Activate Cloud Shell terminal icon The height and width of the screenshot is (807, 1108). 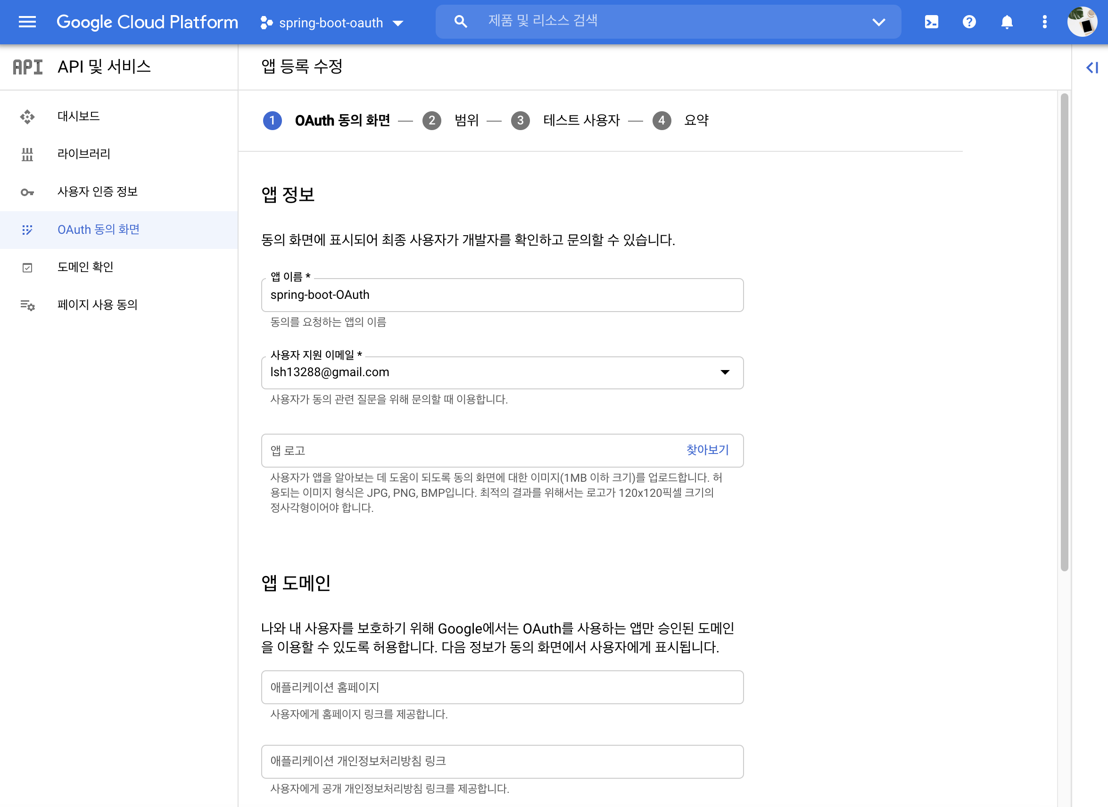pyautogui.click(x=931, y=22)
